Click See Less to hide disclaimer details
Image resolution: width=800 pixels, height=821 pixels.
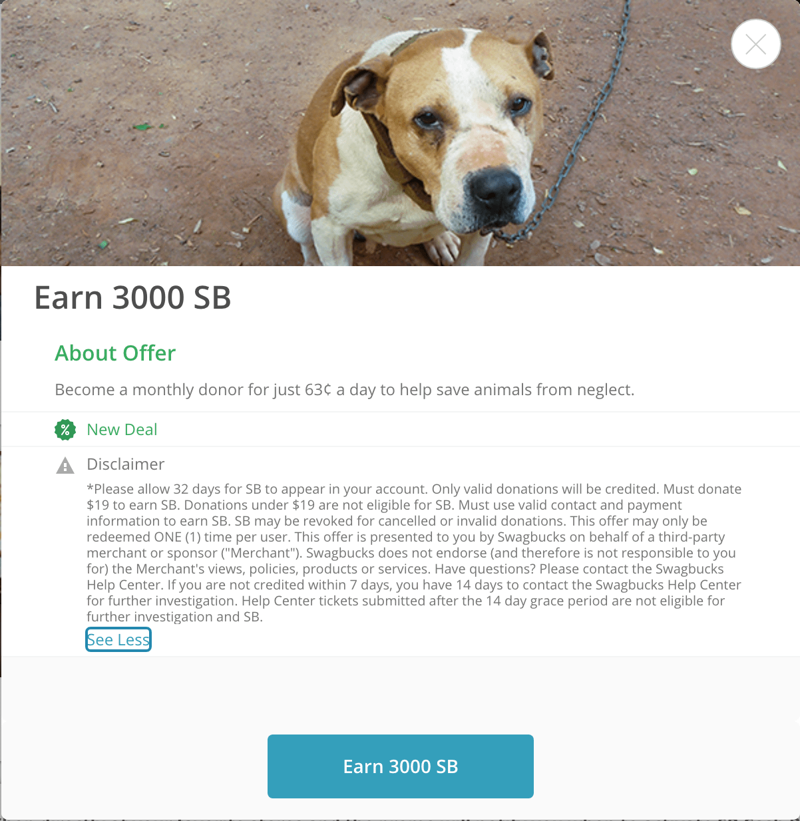(x=118, y=639)
